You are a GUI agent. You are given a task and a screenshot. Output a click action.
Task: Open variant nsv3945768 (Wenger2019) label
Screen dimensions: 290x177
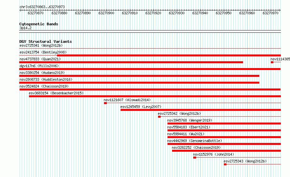pyautogui.click(x=190, y=120)
